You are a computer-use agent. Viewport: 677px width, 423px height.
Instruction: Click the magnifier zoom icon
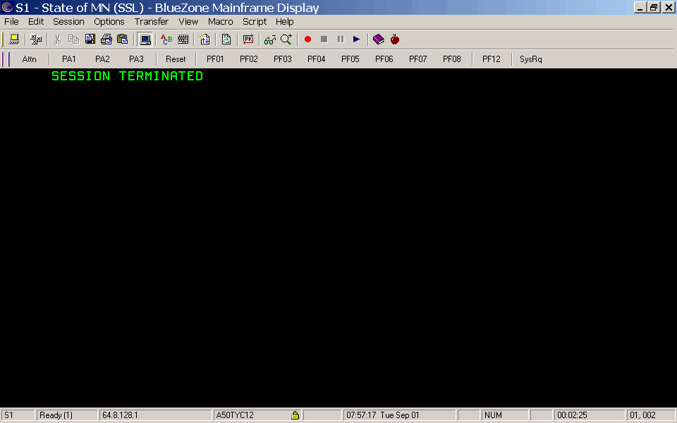click(x=286, y=39)
